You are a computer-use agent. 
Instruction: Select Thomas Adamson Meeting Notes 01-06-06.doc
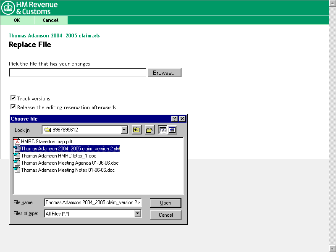pos(67,170)
